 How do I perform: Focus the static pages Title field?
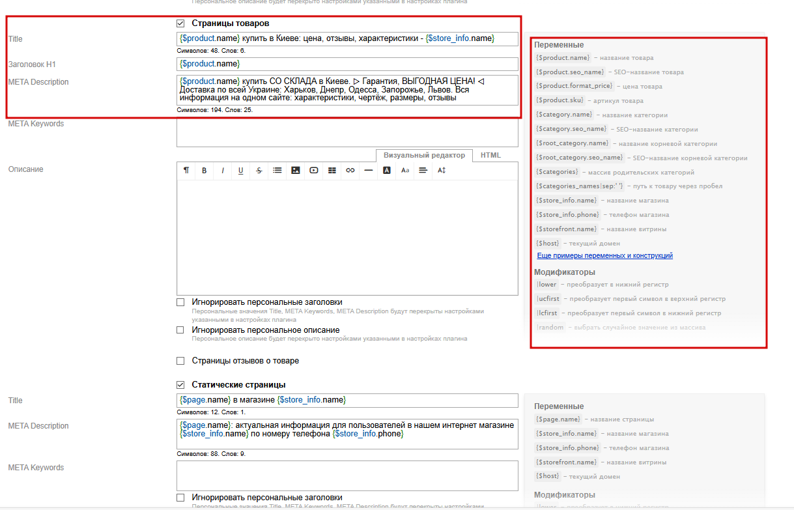click(347, 400)
